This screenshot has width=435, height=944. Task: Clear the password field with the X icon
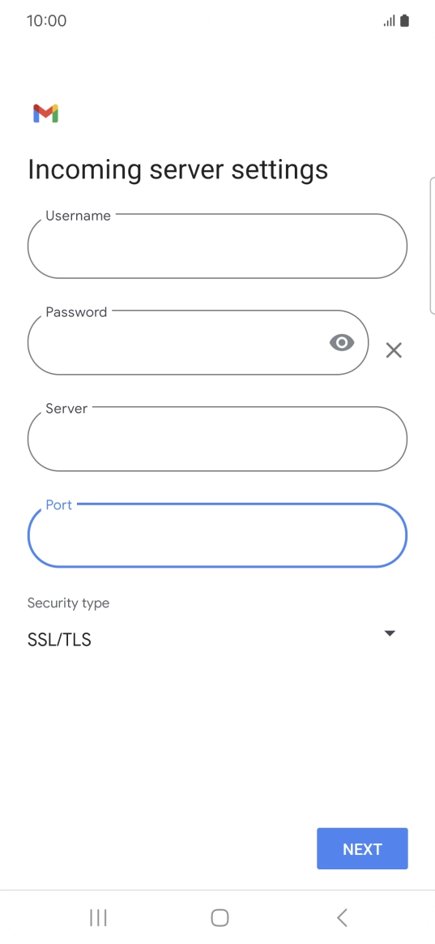point(394,350)
